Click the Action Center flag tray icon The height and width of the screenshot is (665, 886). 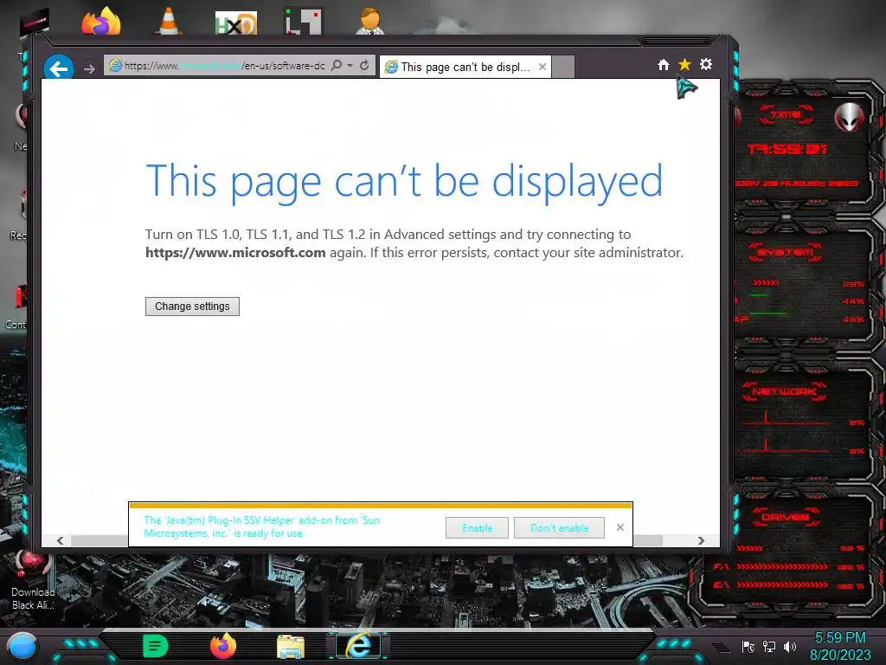pos(748,647)
